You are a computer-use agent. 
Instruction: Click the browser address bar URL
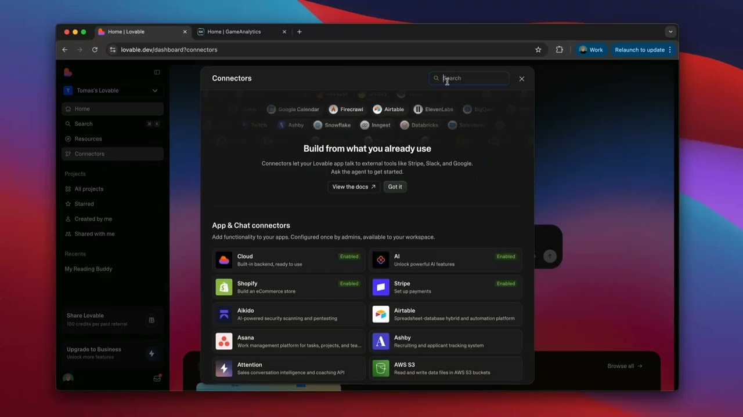[169, 50]
